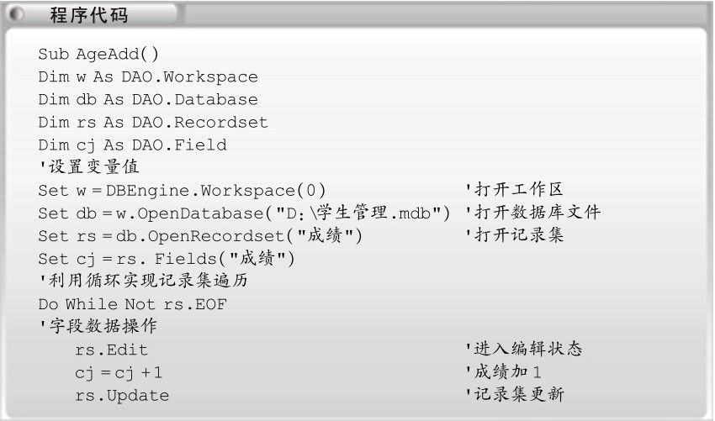Click the round bullet icon beside 程序代码
Screen dimensions: 715x421
[x=17, y=14]
